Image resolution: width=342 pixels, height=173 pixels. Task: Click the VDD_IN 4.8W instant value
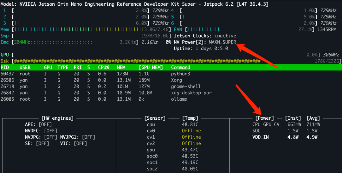point(293,137)
